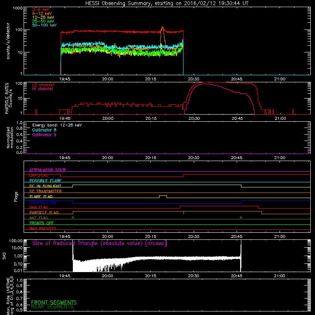This screenshot has width=315, height=315.
Task: Click the PARTICLE_FLAG label
Action: pyautogui.click(x=44, y=212)
